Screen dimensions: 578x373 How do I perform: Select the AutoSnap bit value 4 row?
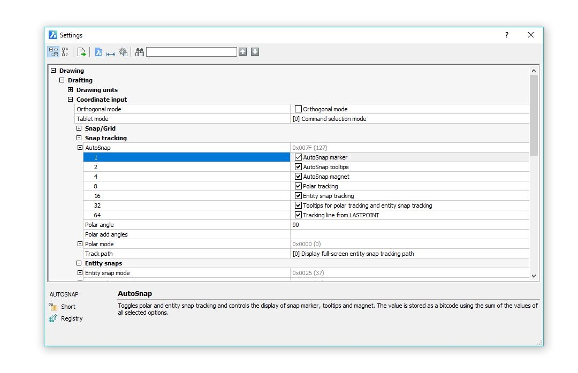coord(187,177)
